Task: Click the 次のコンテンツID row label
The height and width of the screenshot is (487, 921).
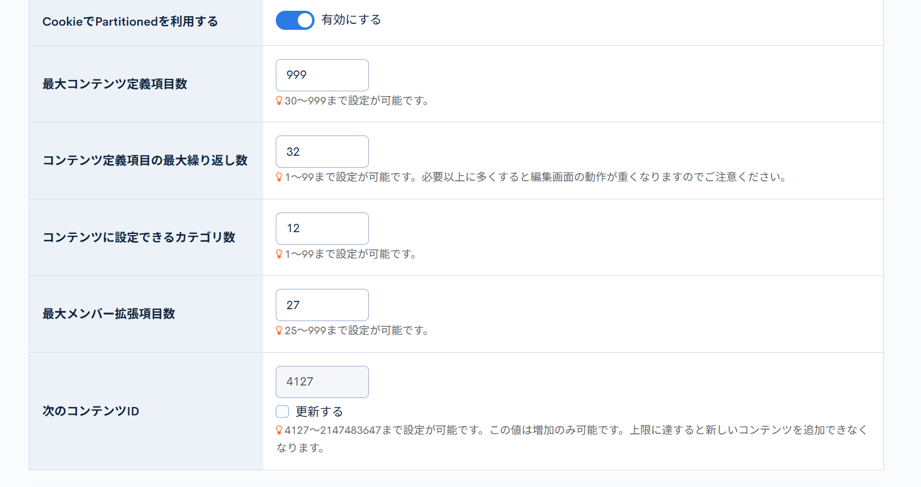Action: (91, 411)
